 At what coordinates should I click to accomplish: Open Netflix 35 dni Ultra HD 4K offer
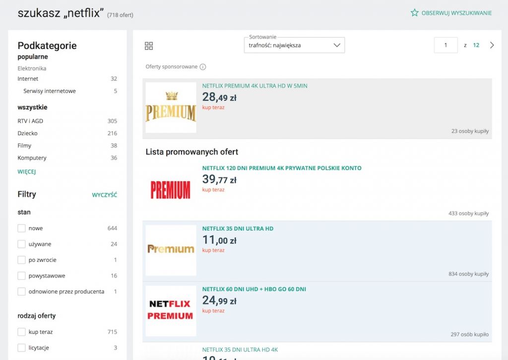point(240,350)
